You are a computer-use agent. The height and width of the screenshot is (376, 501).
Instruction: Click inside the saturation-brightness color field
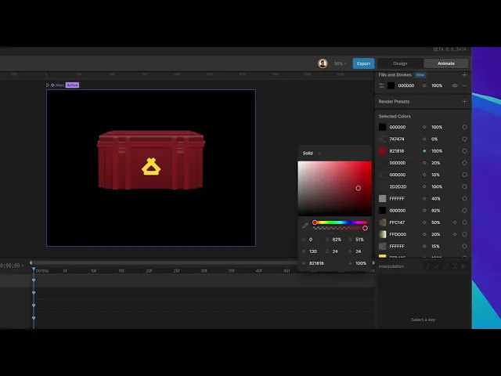[334, 188]
